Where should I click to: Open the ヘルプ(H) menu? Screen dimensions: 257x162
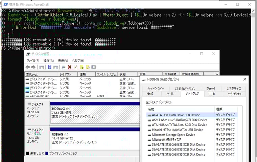(x=78, y=61)
